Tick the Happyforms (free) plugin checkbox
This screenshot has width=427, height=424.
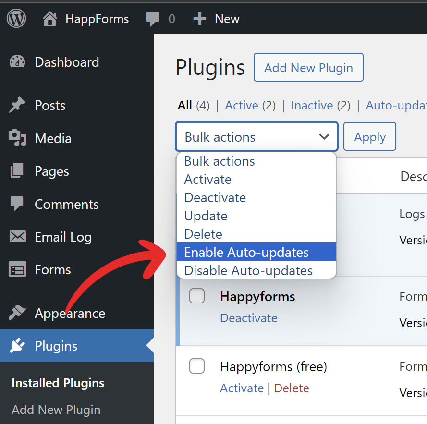click(x=197, y=366)
